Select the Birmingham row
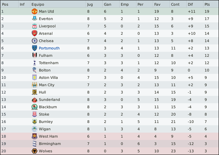219x155 pixels. [x=109, y=144]
